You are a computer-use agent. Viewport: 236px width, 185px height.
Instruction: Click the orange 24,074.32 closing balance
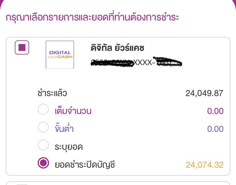click(204, 164)
